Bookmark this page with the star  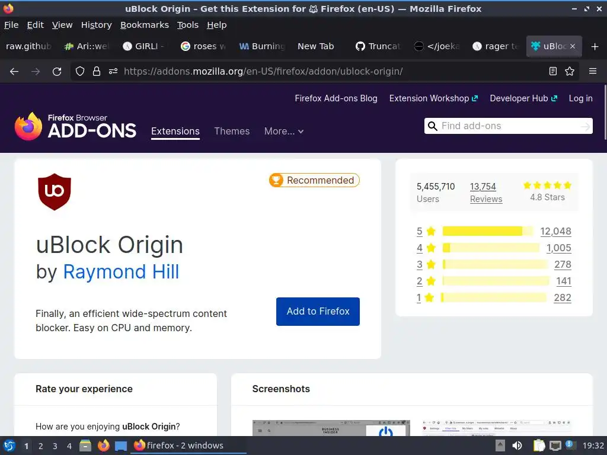tap(570, 71)
